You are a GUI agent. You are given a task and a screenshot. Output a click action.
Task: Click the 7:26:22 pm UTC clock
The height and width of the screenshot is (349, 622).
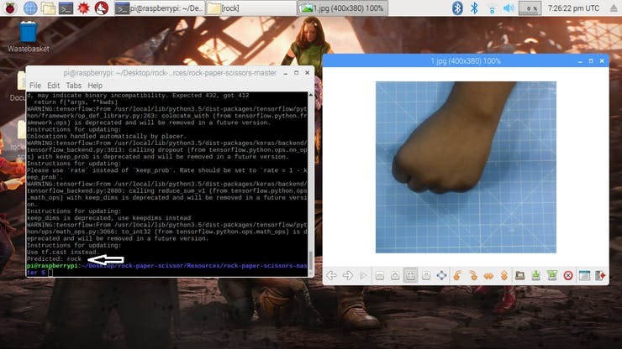(x=573, y=8)
